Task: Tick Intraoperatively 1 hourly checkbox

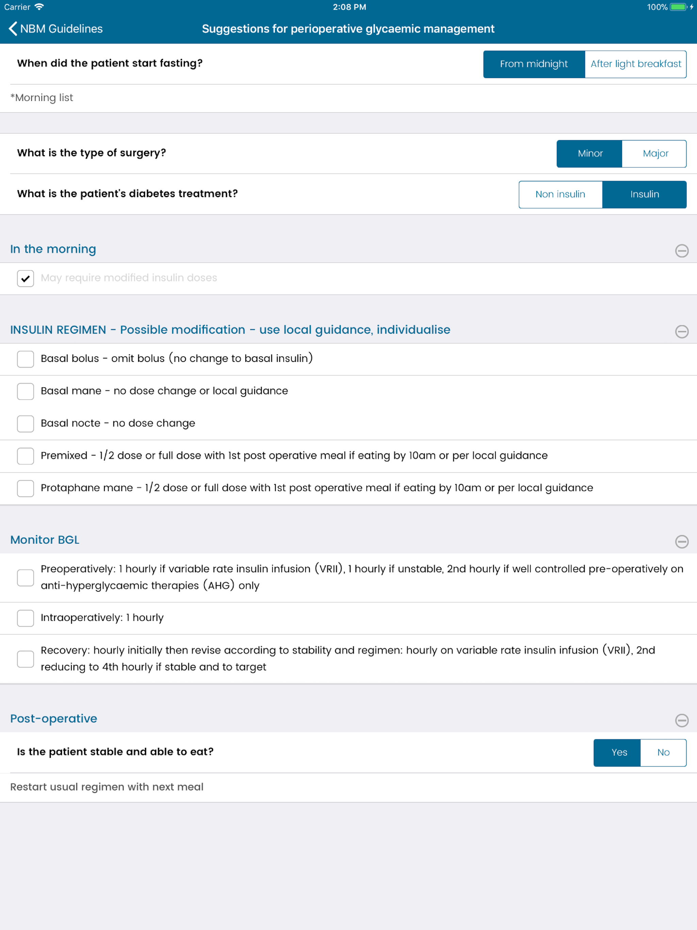Action: coord(26,618)
